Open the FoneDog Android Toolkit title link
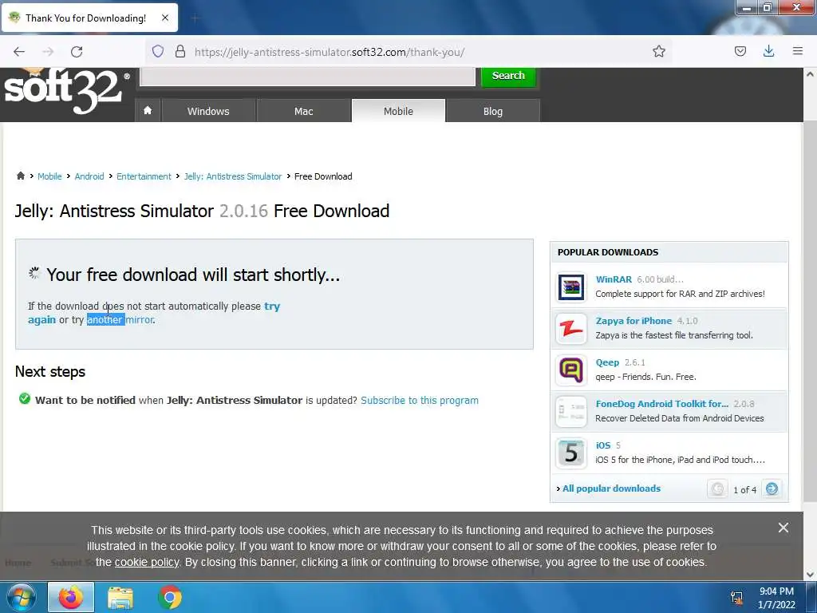The image size is (817, 613). click(661, 403)
